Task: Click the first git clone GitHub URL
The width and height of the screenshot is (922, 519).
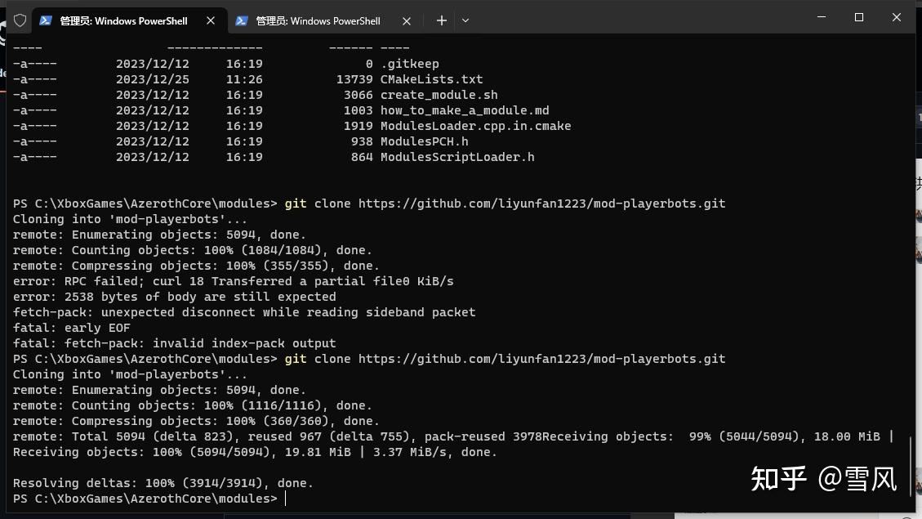Action: pyautogui.click(x=541, y=204)
